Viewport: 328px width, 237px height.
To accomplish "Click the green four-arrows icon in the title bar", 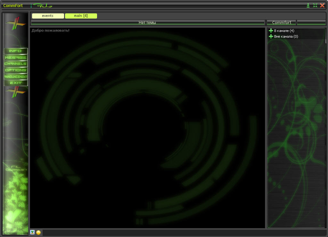I will [315, 5].
